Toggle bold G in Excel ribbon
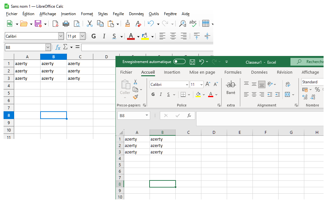The image size is (330, 202). [x=153, y=95]
